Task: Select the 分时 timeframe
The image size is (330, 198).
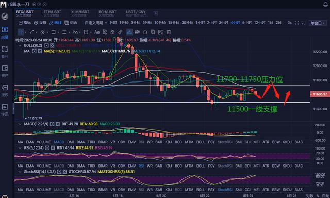Action: (113, 23)
